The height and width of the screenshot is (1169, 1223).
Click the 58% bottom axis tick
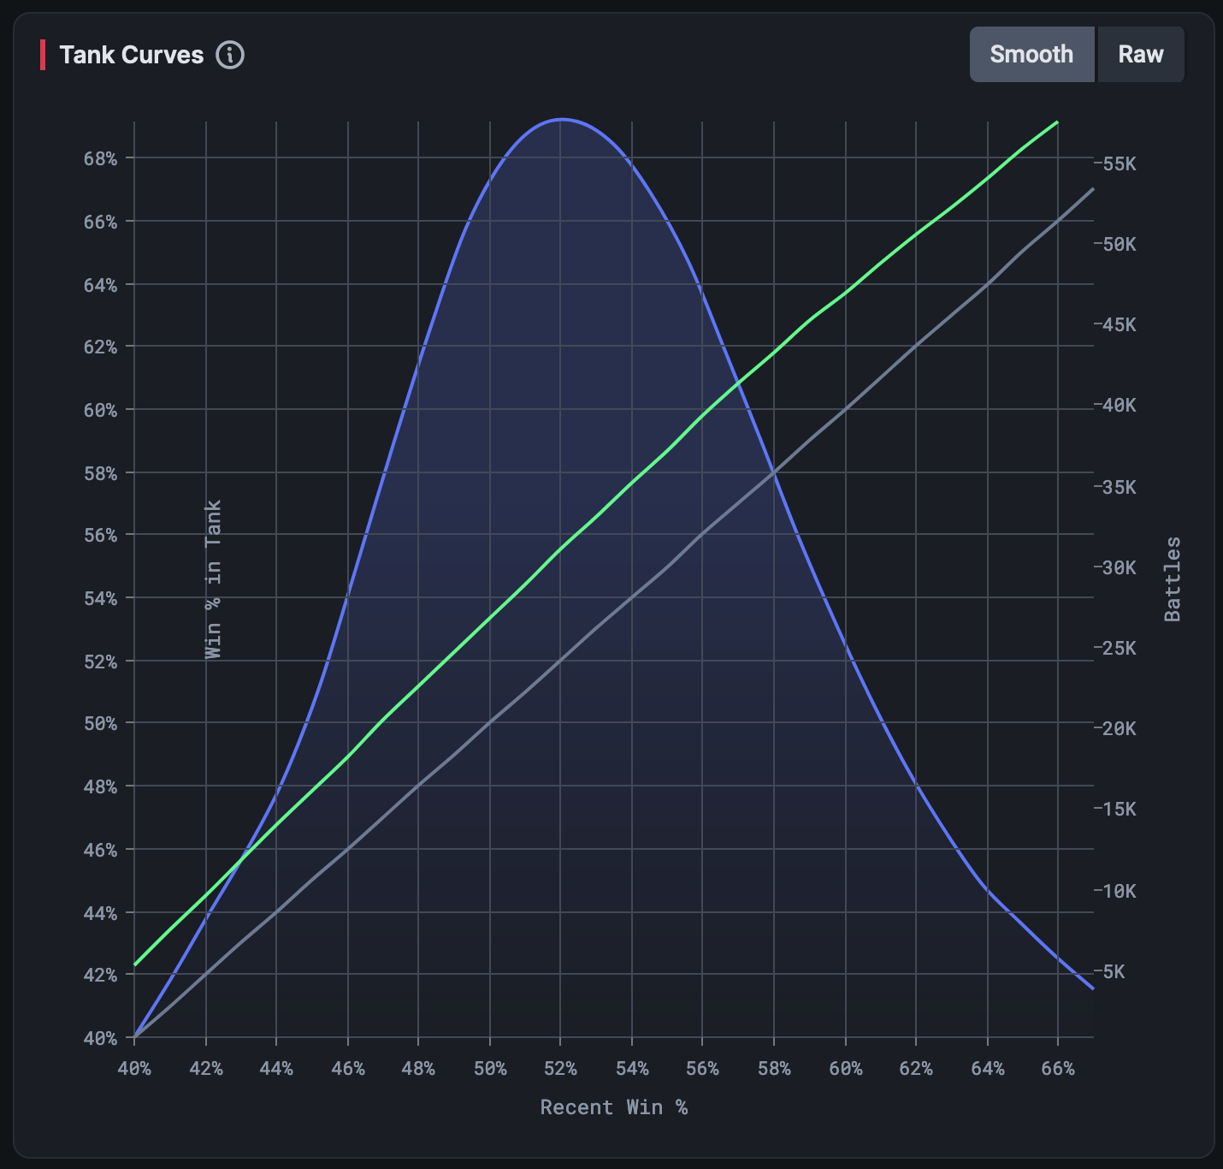774,1069
